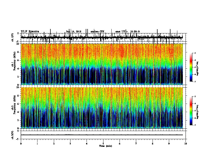Screen dimensions: 209x161
Task: Click the "ch.1(V)" waveform axis label
Action: point(13,37)
